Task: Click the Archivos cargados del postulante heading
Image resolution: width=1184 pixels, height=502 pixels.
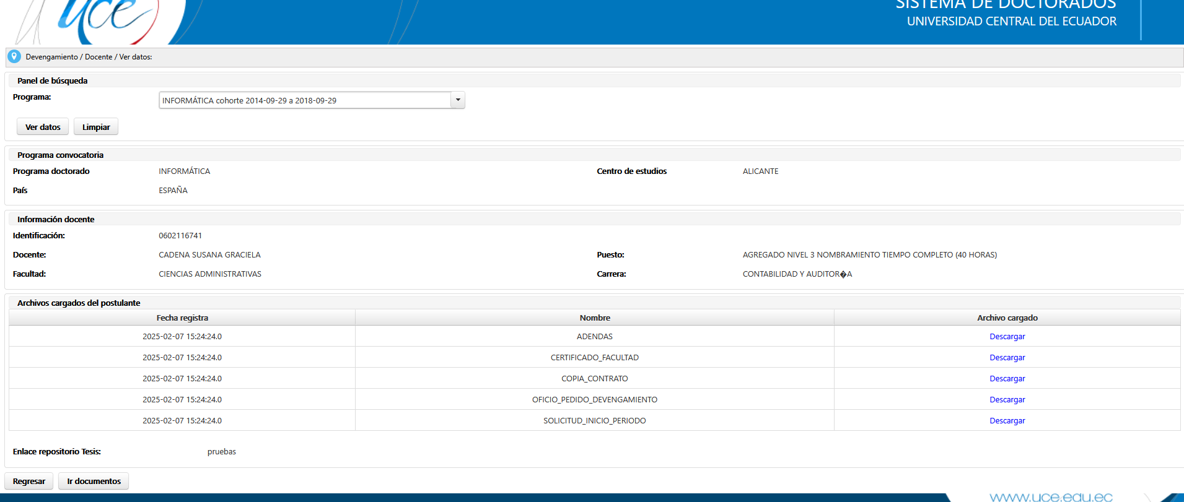Action: pos(79,303)
